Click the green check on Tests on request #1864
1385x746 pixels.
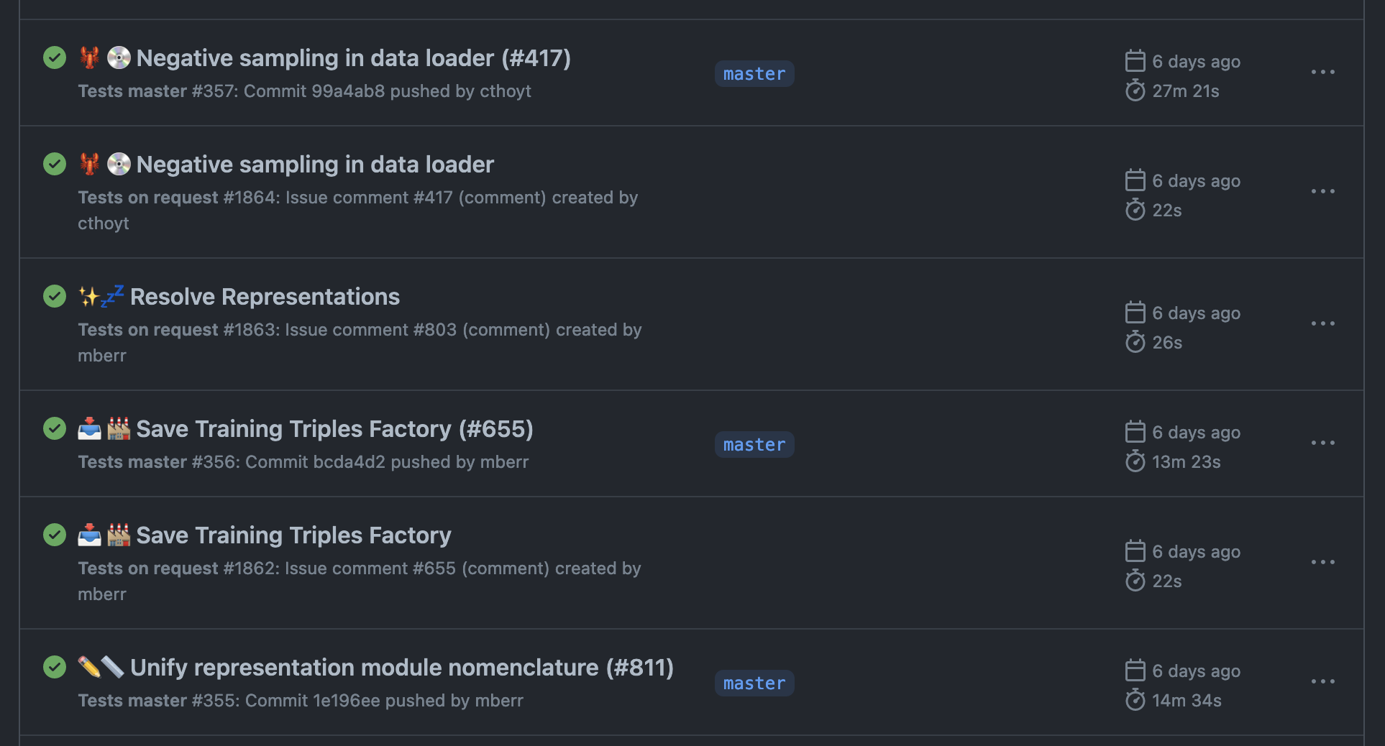[55, 164]
